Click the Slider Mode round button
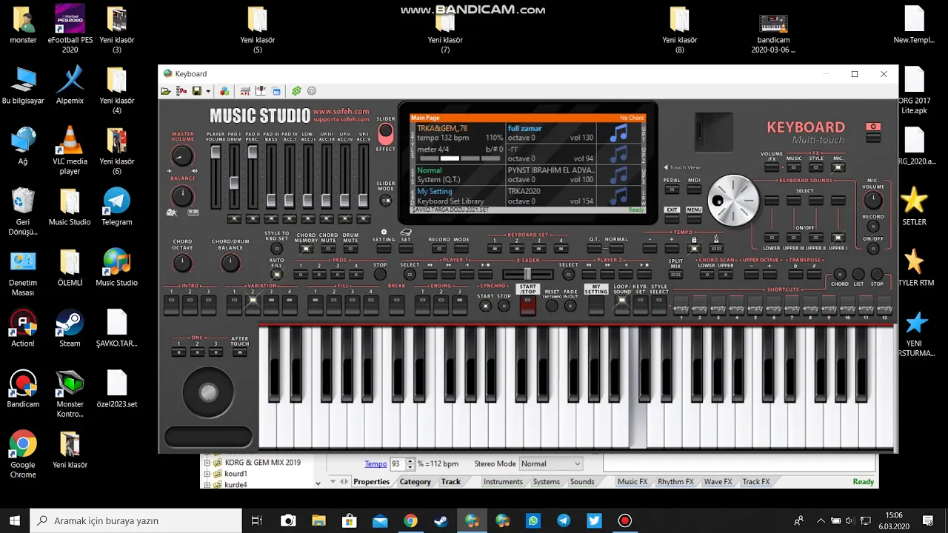 [386, 200]
